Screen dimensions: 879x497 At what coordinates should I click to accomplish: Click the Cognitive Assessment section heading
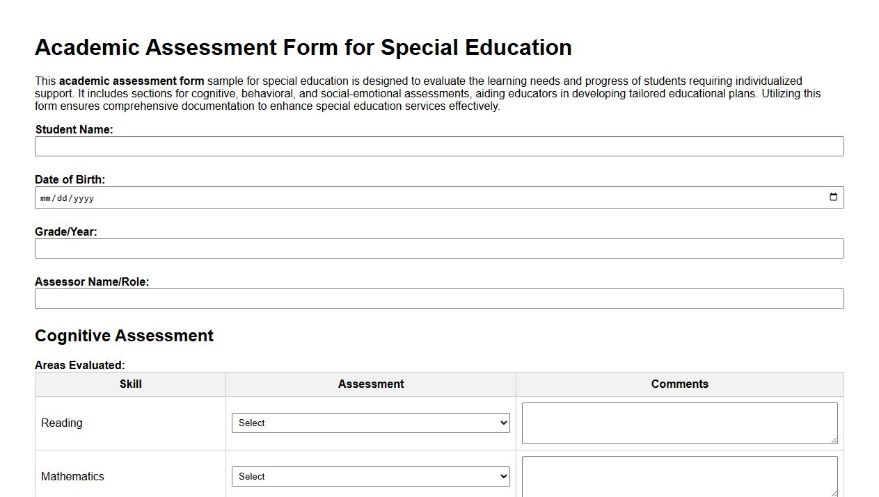(124, 336)
